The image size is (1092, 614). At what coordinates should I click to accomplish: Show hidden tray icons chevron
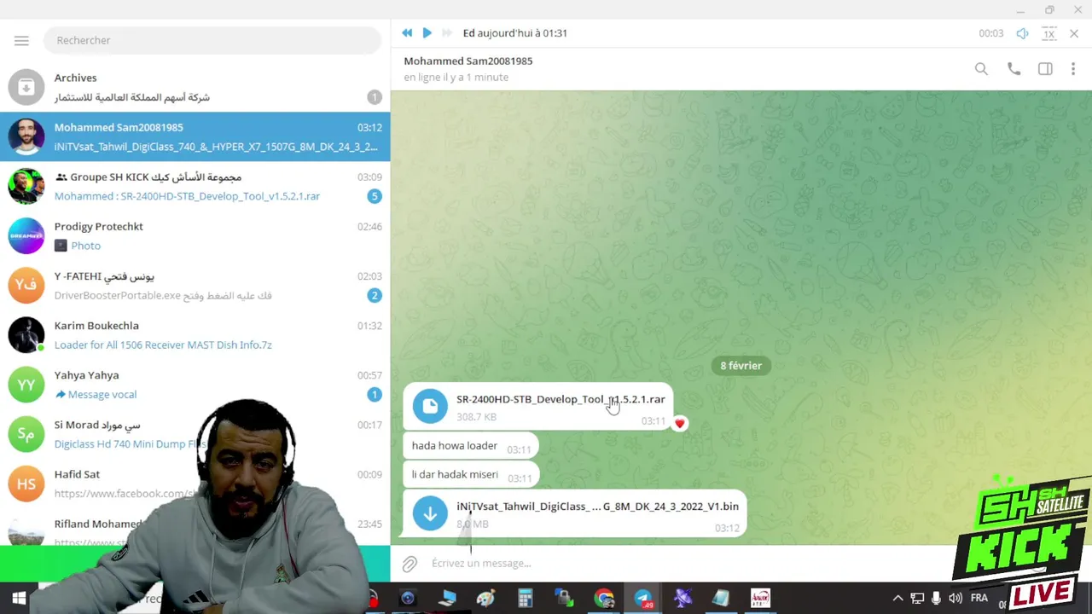897,599
